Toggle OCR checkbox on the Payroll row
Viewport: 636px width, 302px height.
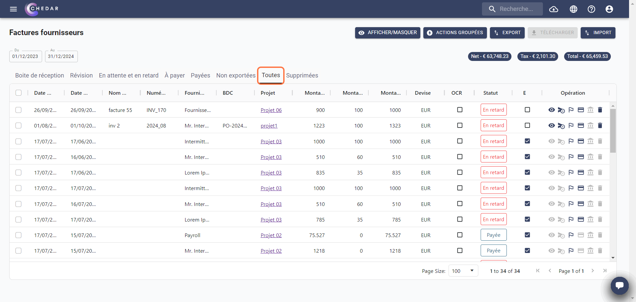click(x=460, y=235)
